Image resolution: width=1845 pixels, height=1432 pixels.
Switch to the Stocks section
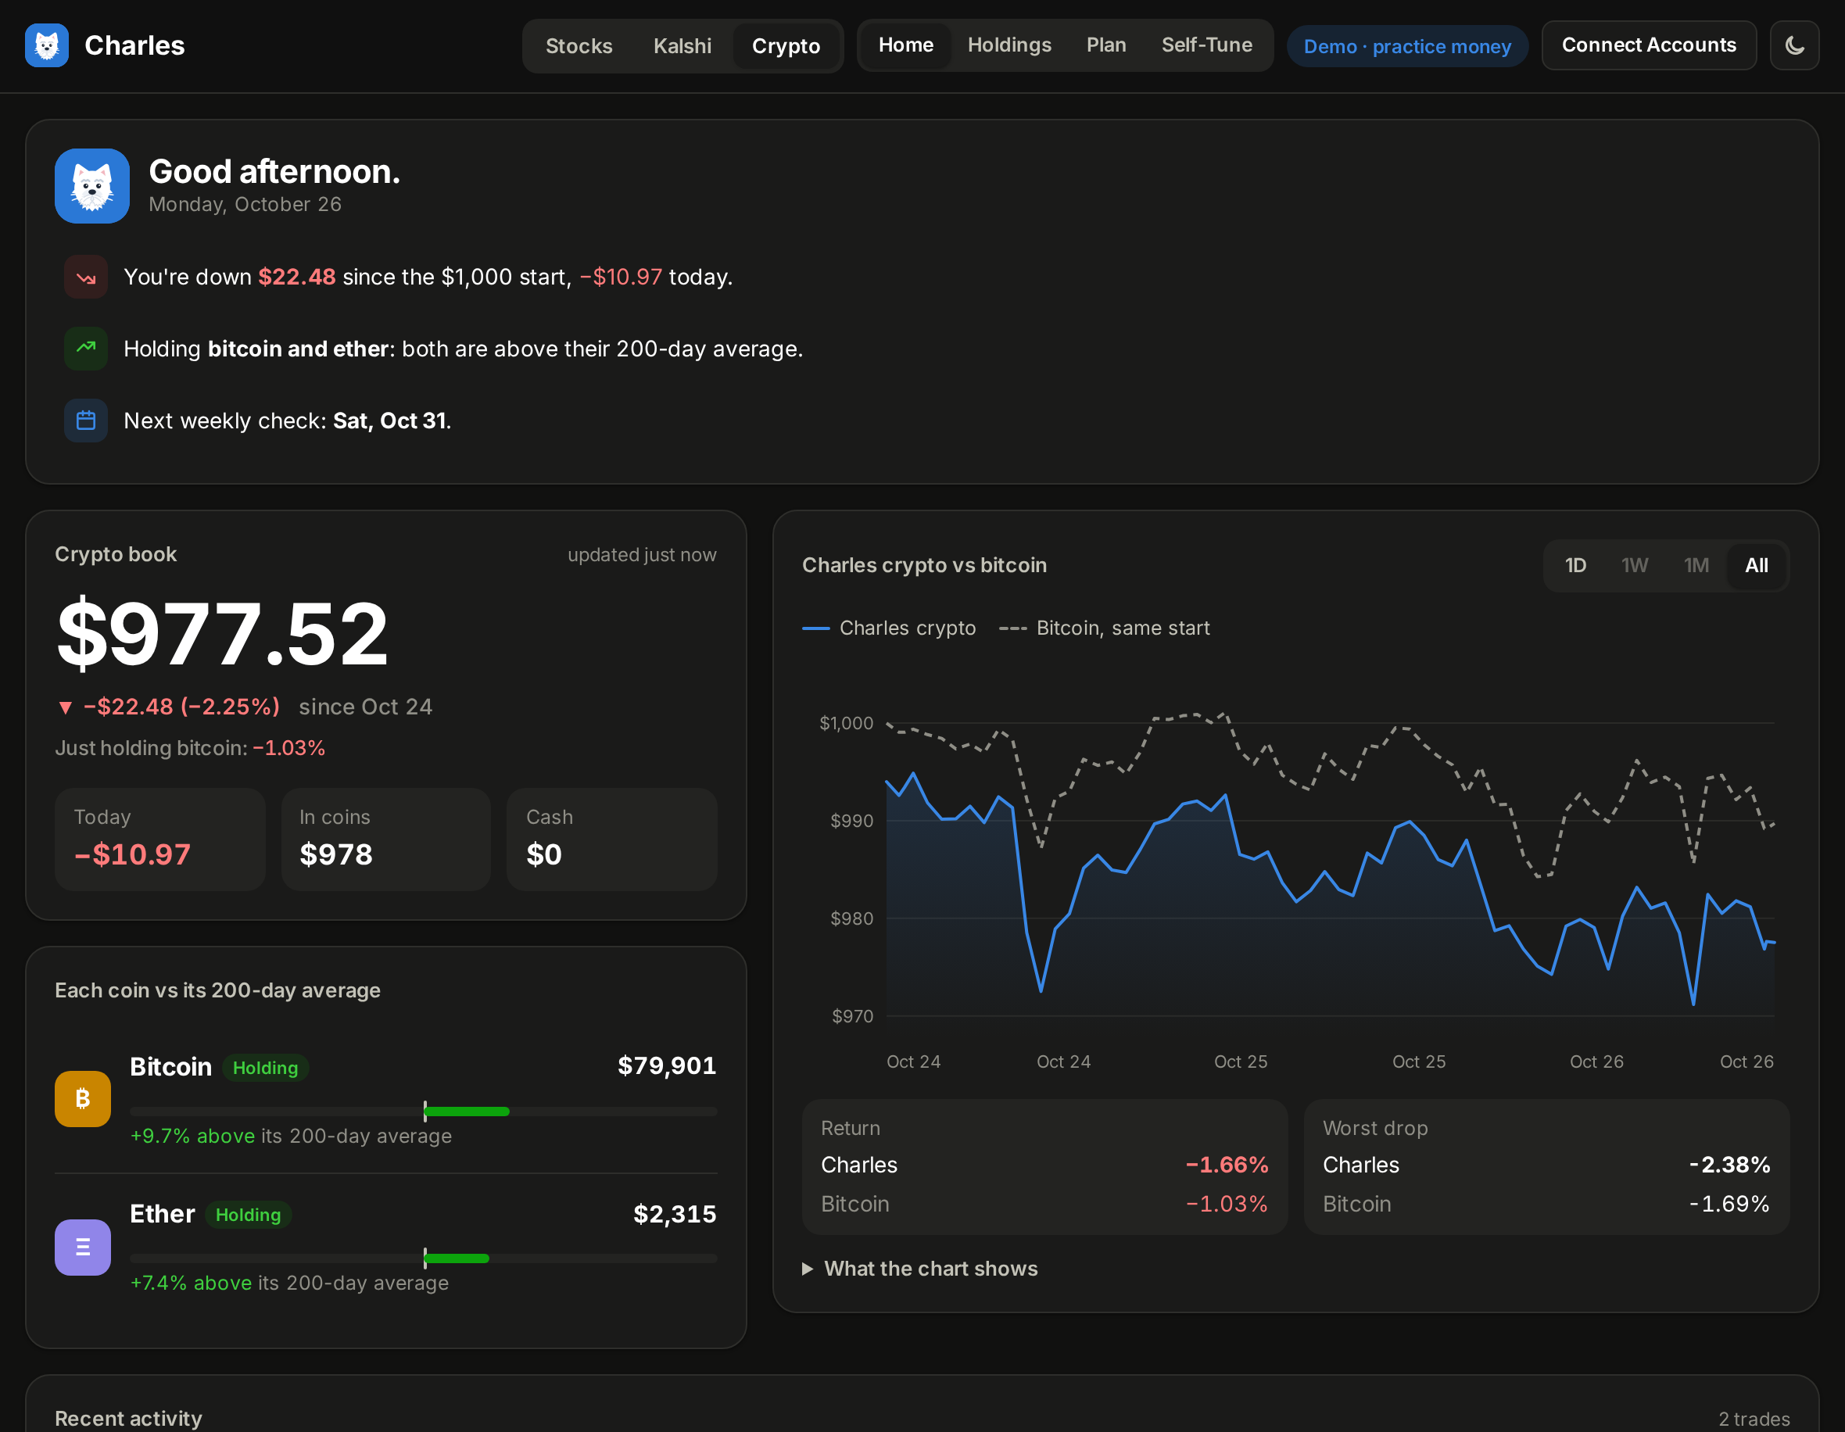click(x=579, y=45)
